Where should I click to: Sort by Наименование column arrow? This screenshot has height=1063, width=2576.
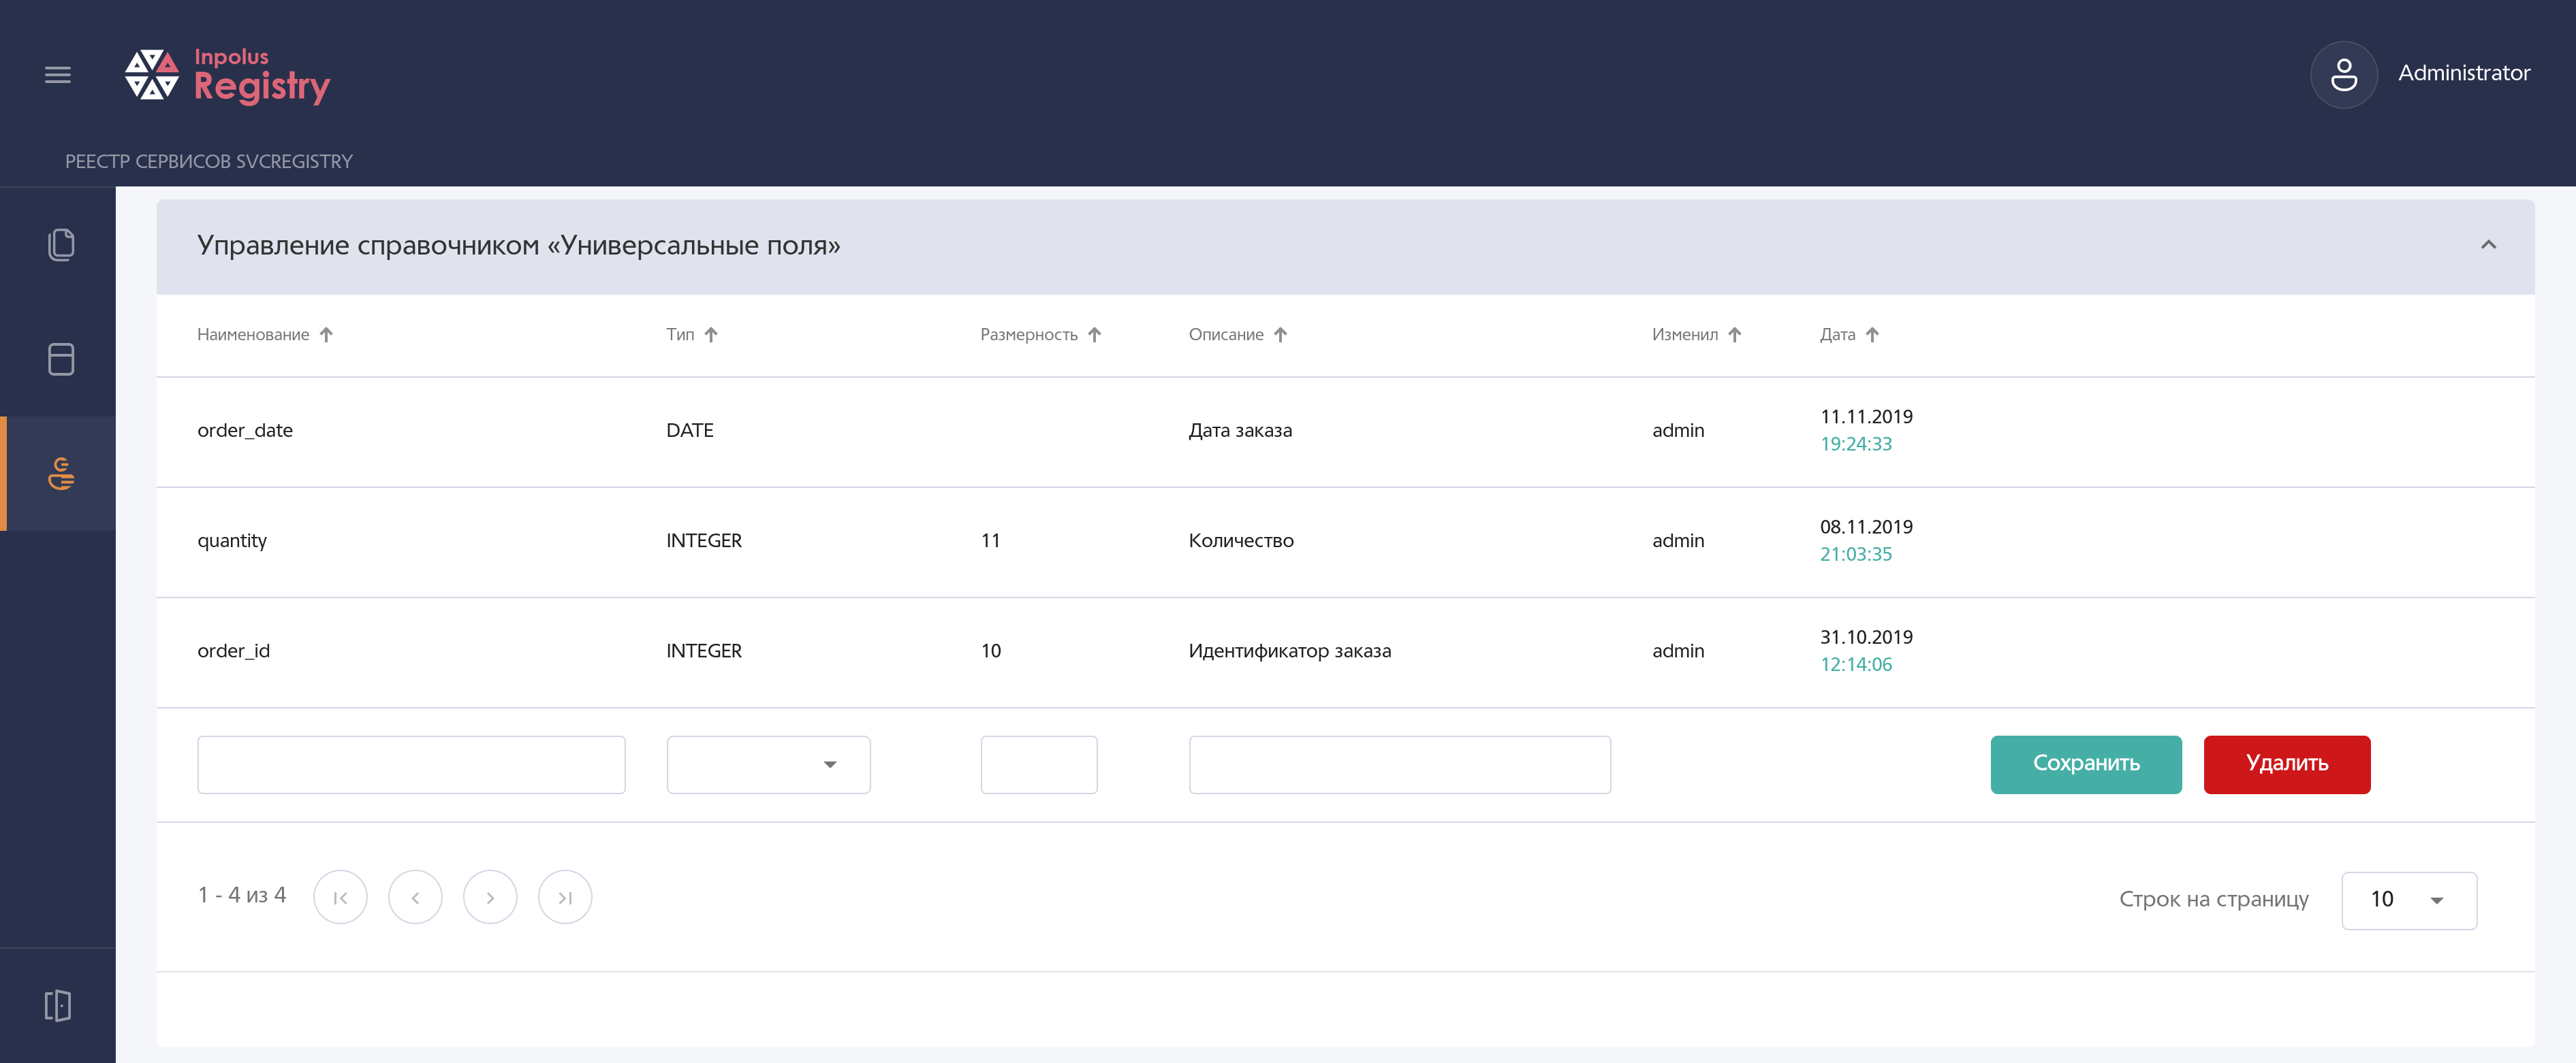[x=326, y=335]
